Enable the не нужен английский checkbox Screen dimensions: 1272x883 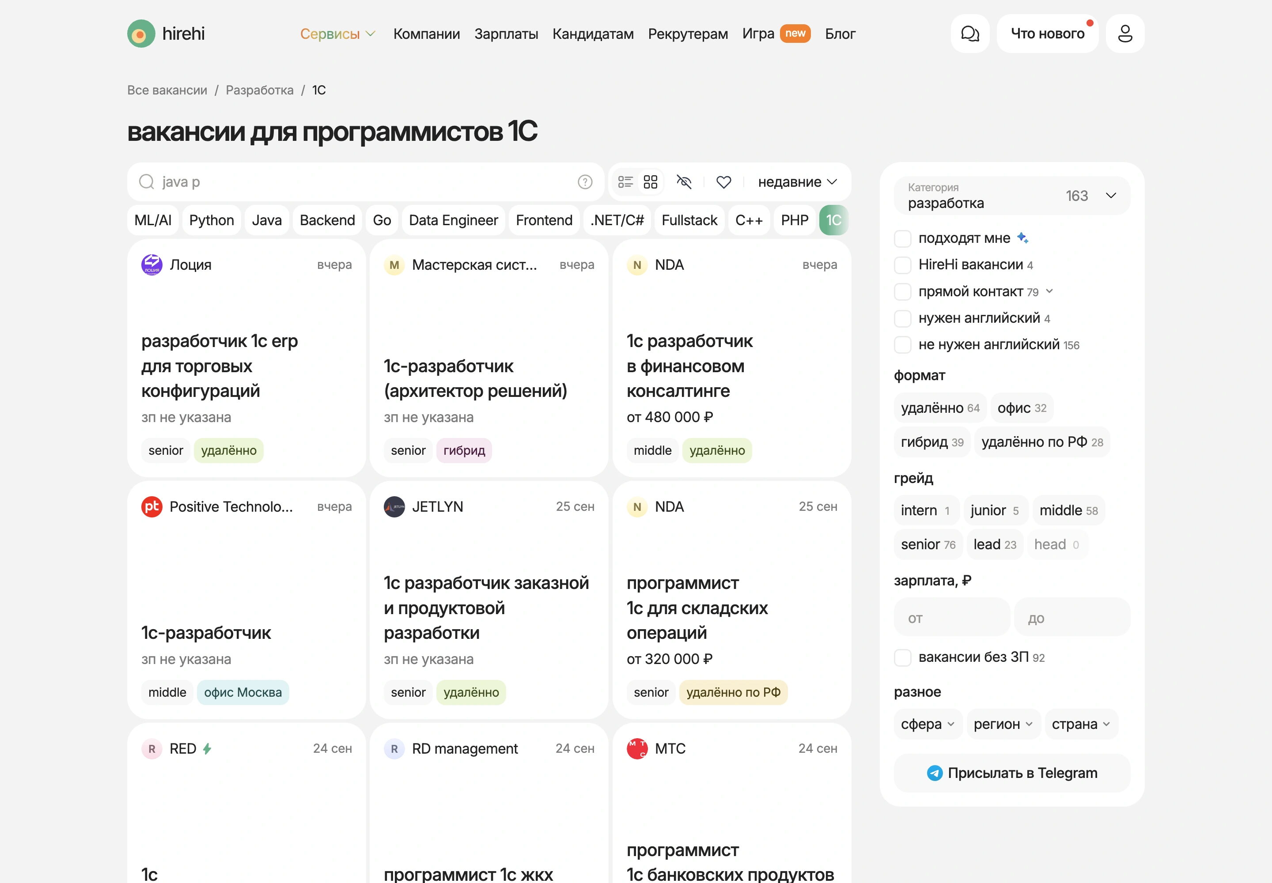(902, 345)
